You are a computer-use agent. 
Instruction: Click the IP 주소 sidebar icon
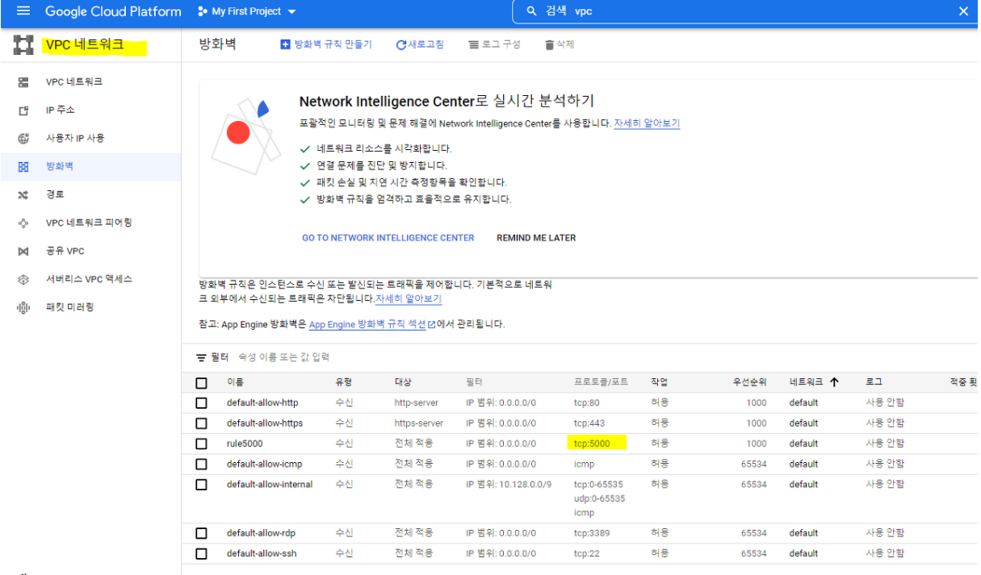(23, 110)
